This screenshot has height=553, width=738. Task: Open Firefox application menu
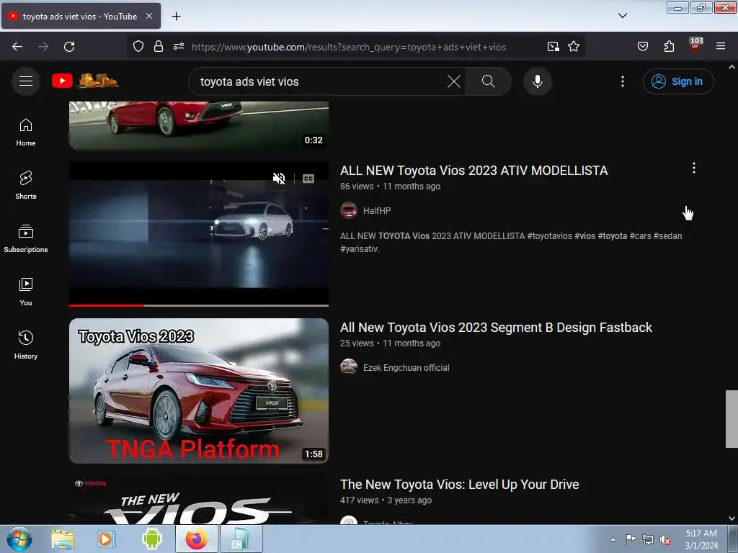721,47
